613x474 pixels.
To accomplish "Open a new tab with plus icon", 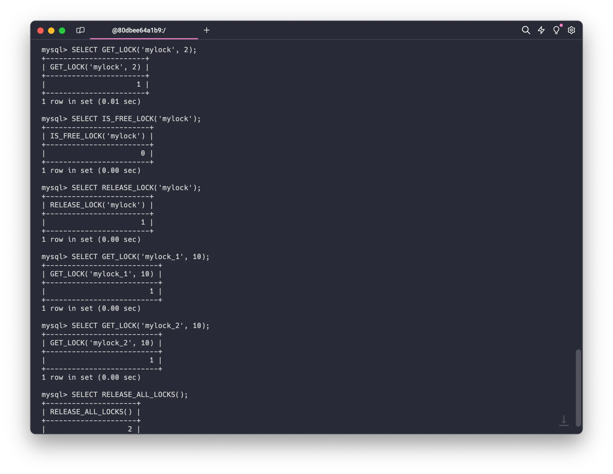I will [207, 30].
